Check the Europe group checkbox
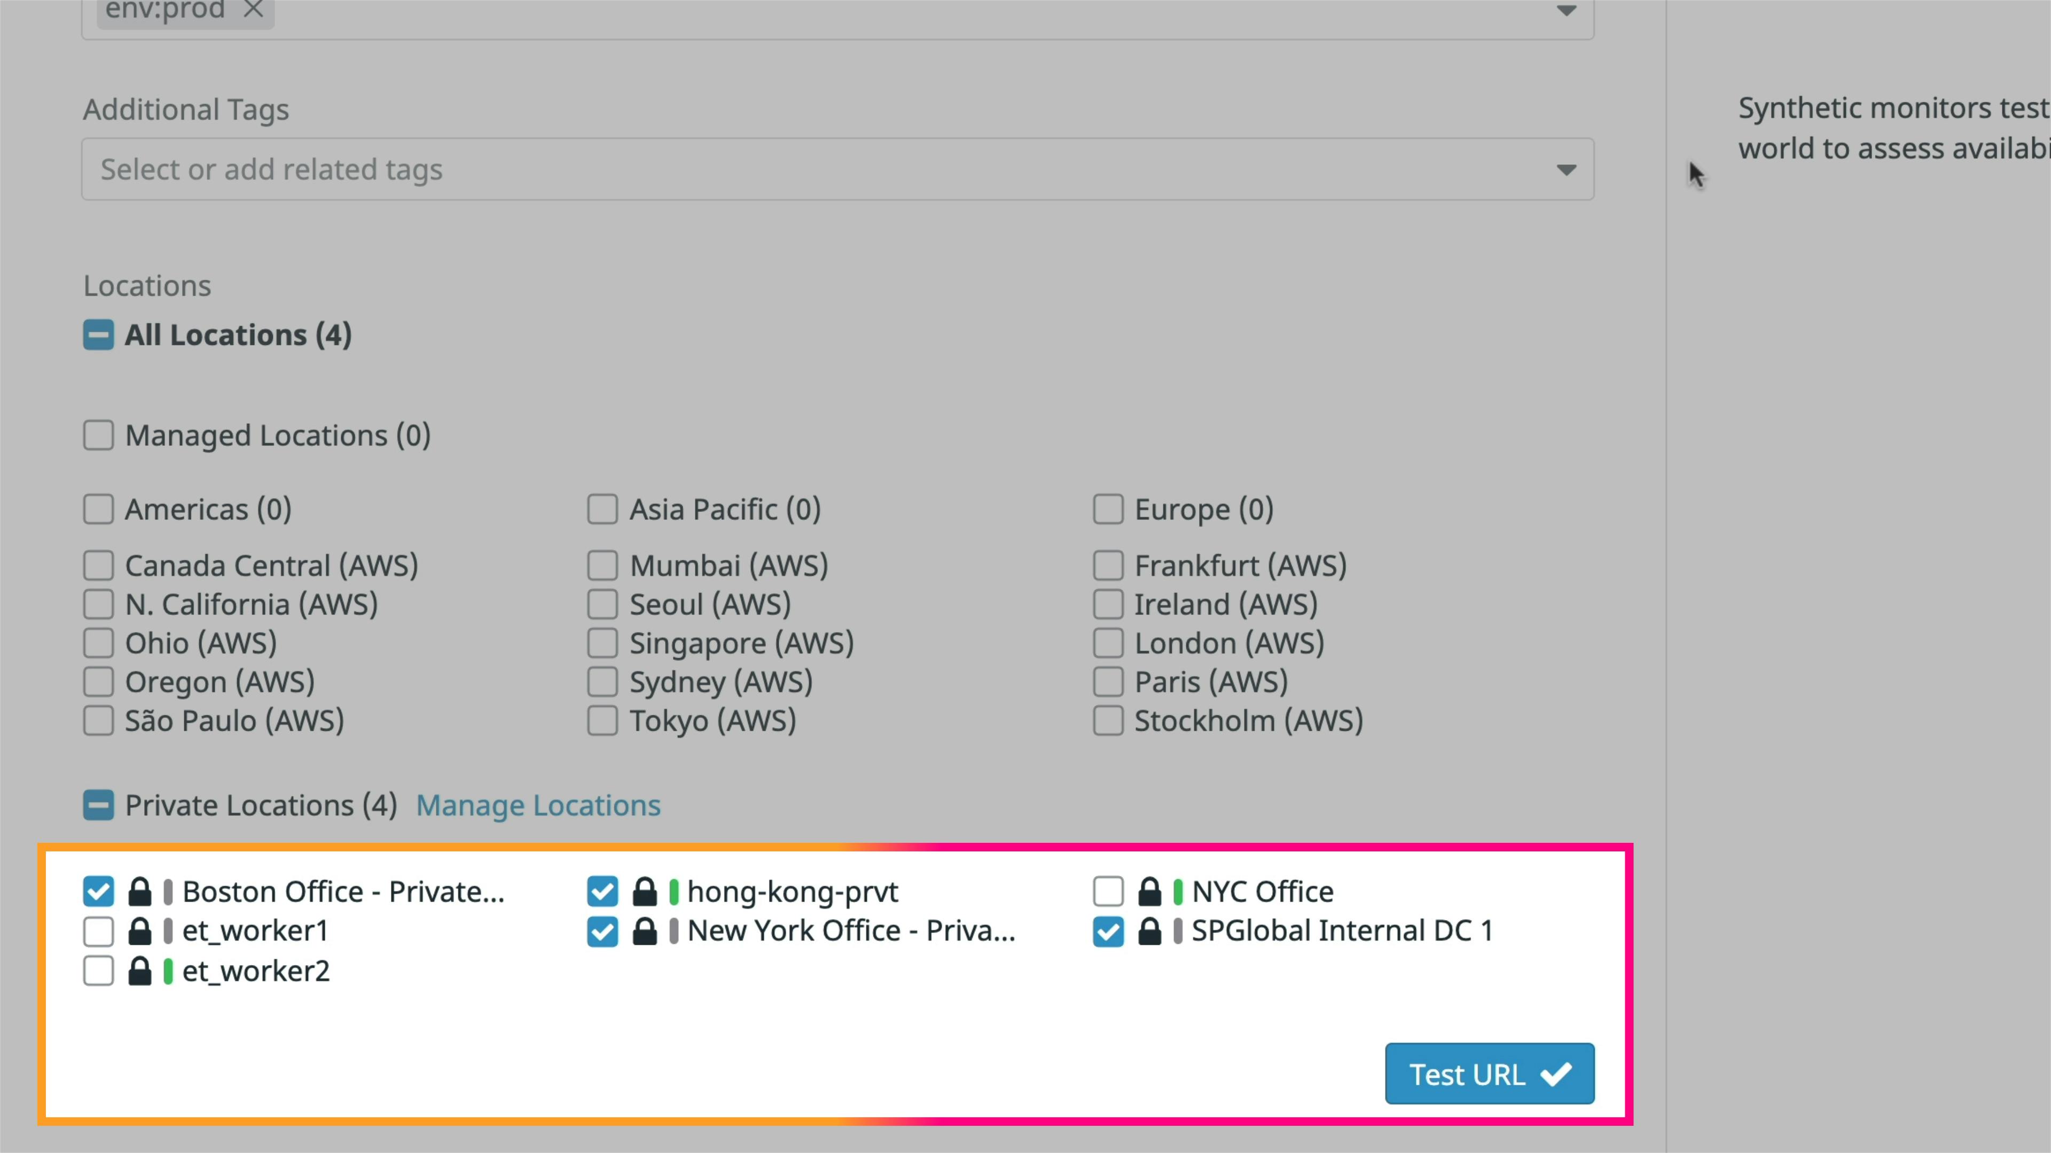The image size is (2051, 1153). pyautogui.click(x=1108, y=509)
